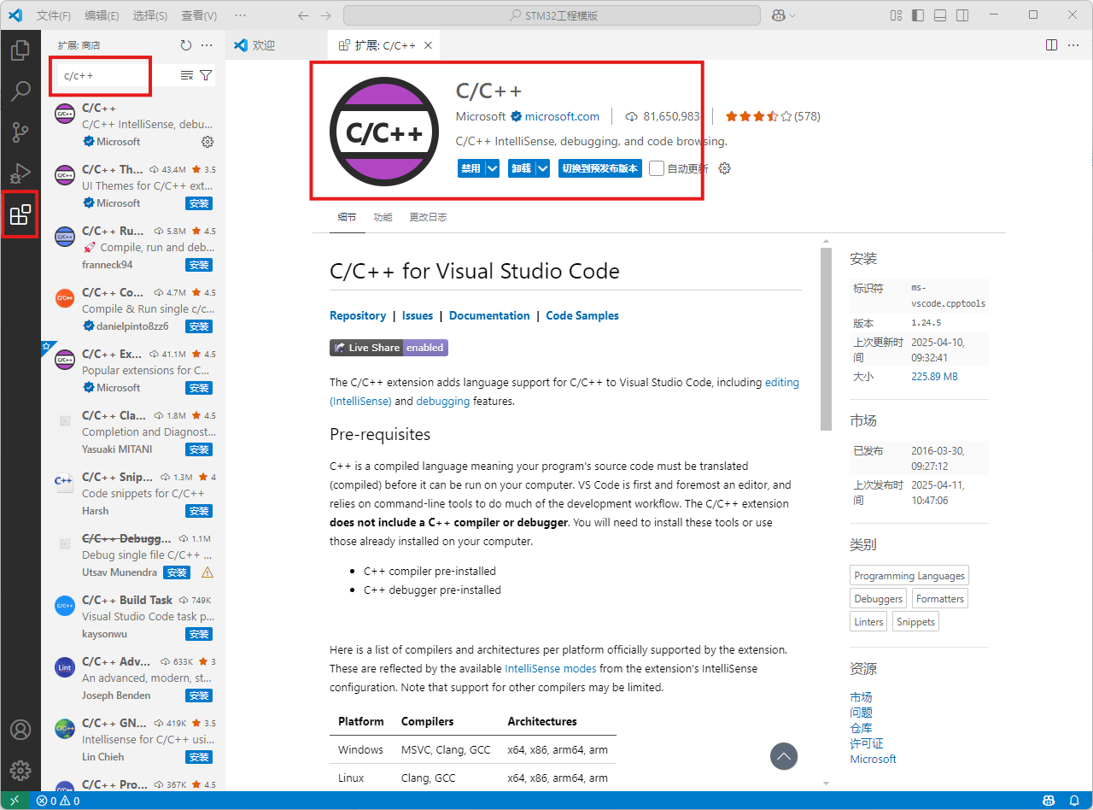The width and height of the screenshot is (1093, 810).
Task: Open extension settings gear beside 自动更新
Action: [725, 168]
